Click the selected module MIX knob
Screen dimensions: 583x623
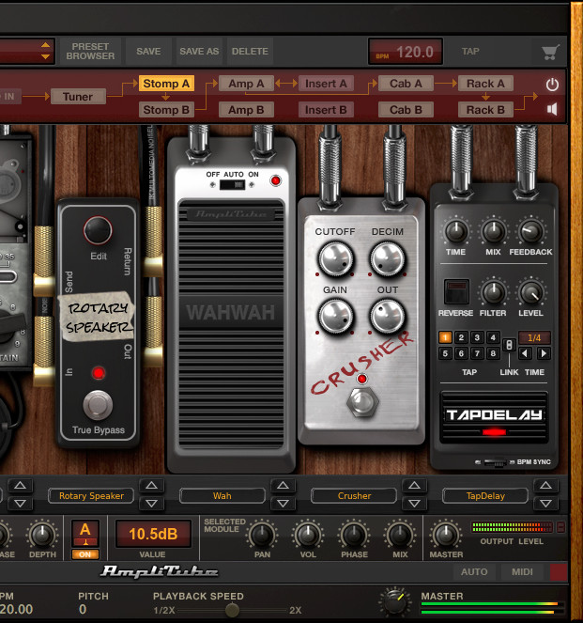400,535
